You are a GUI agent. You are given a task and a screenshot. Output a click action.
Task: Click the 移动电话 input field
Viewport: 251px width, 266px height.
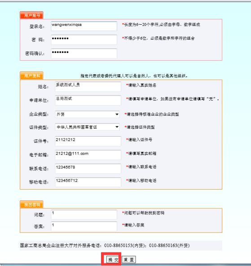pos(88,182)
